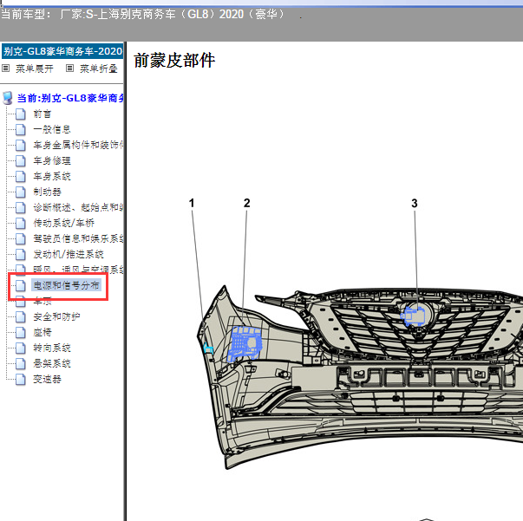Image resolution: width=523 pixels, height=521 pixels.
Task: Click callout number 2 in the diagram
Action: point(247,203)
